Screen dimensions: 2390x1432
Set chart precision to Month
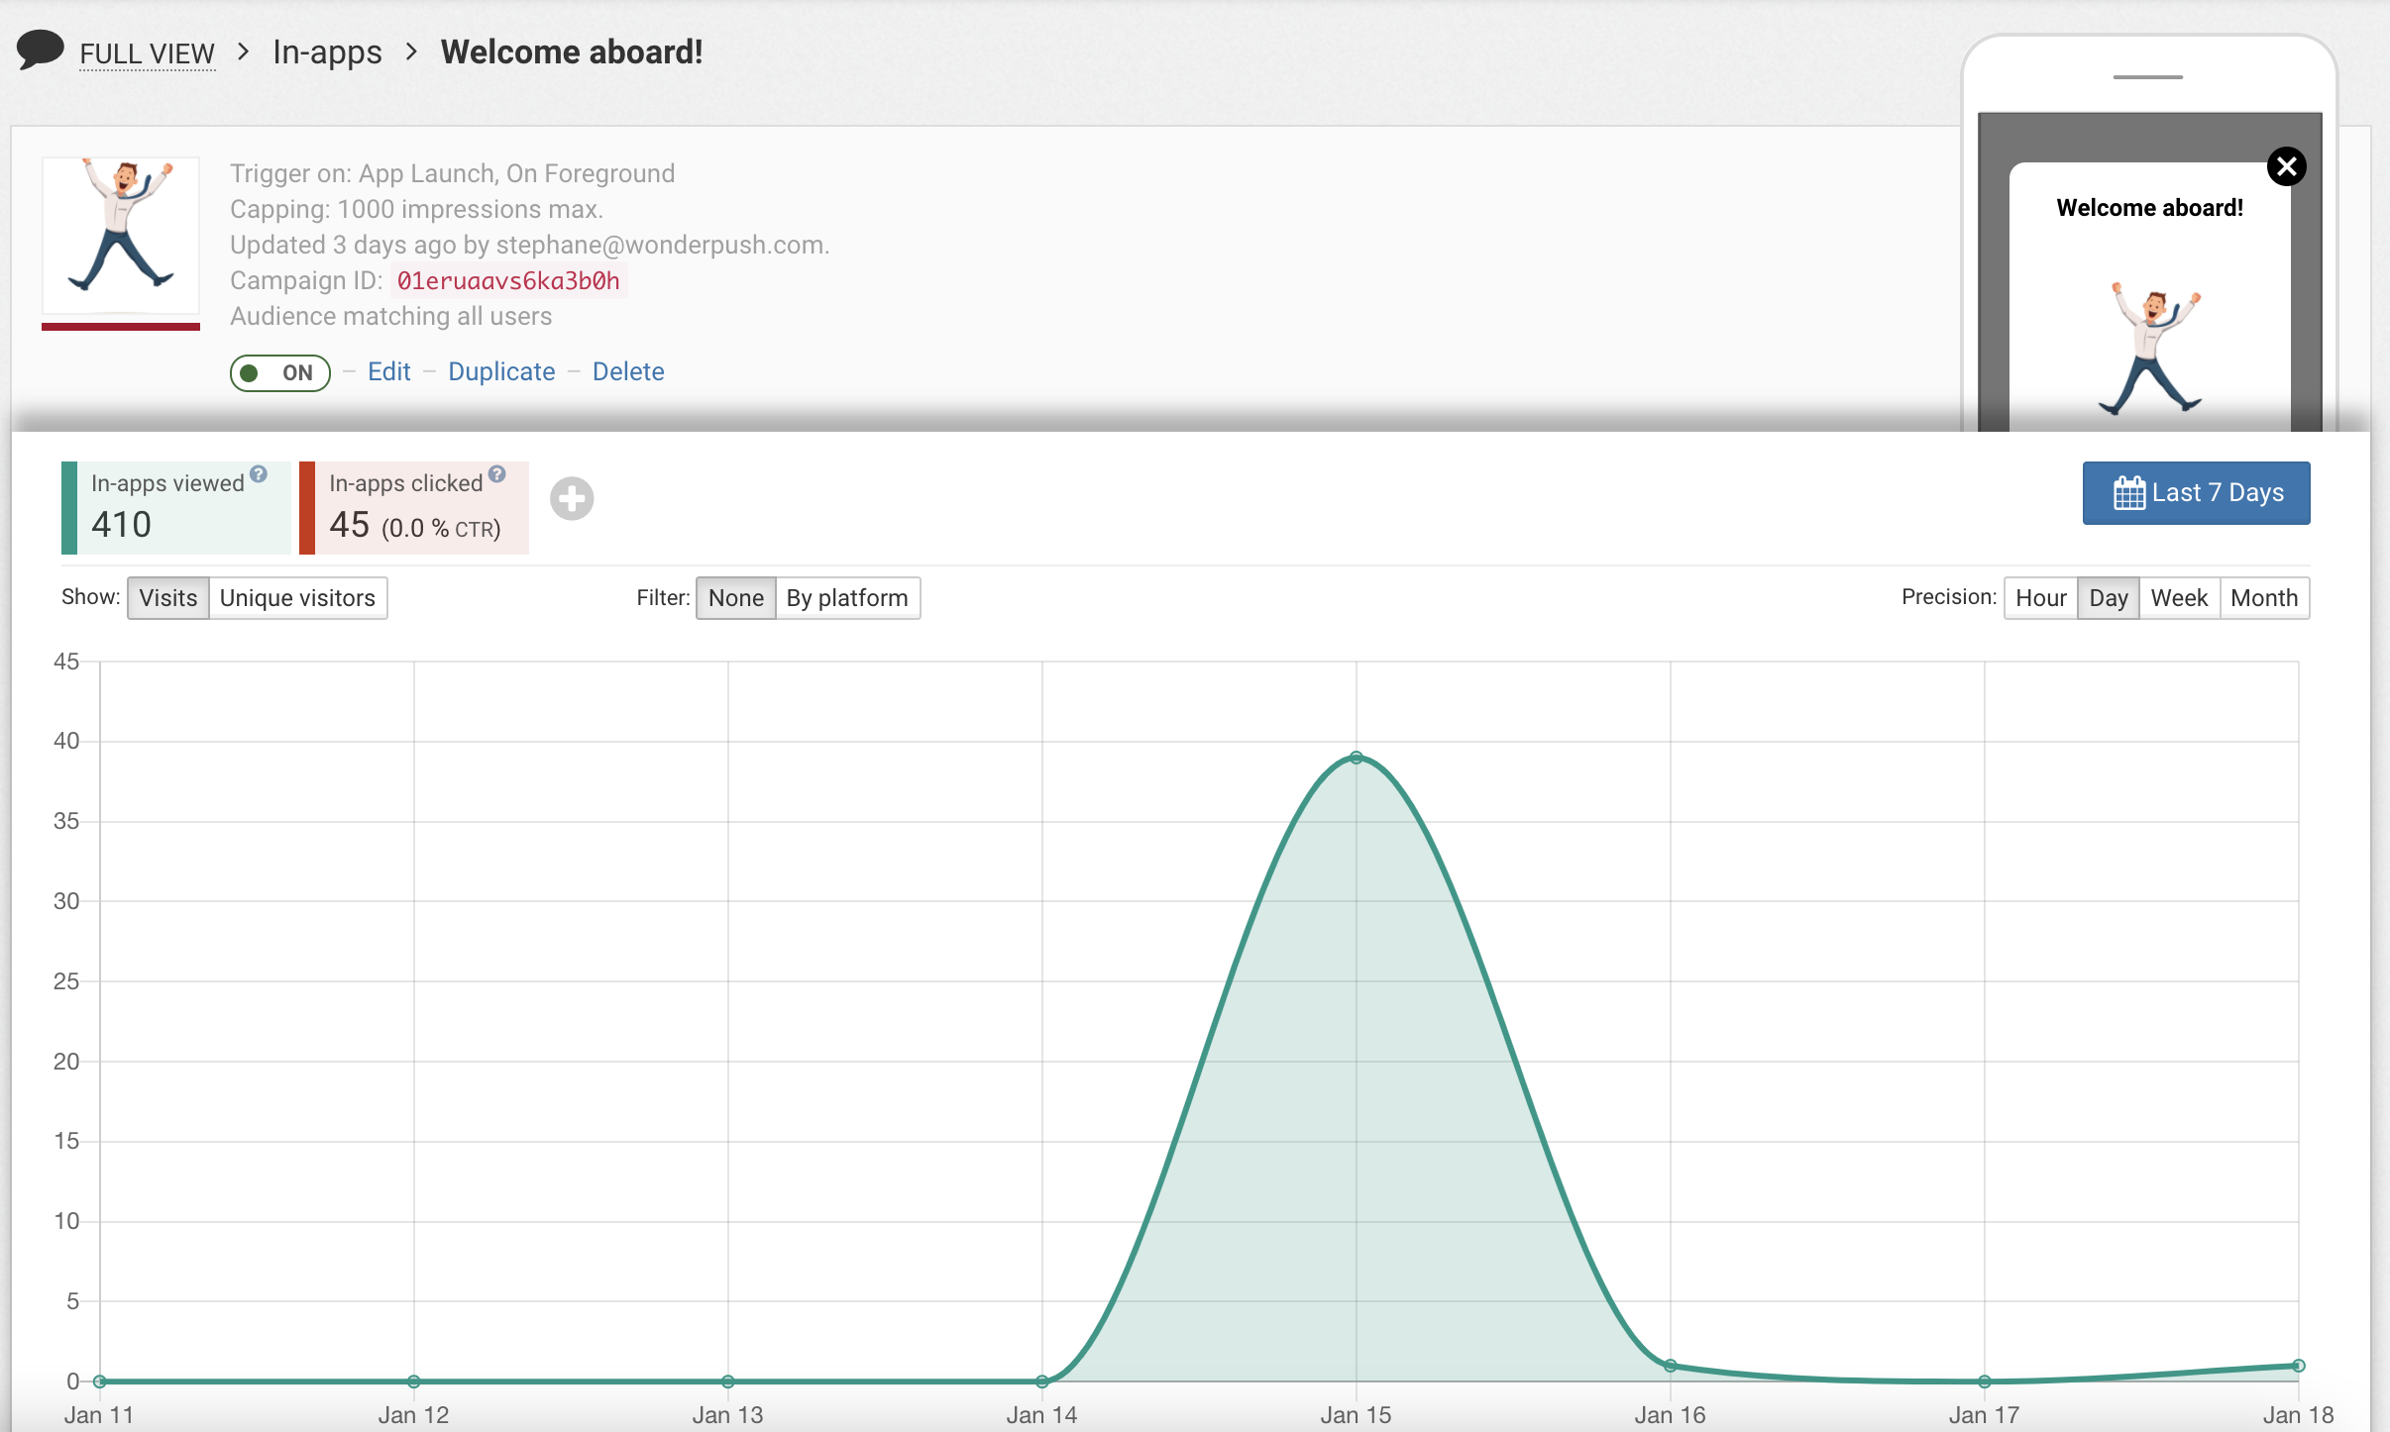point(2263,598)
